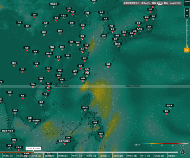Click the 南寧 city label
Image resolution: width=190 pixels, height=158 pixels.
click(41, 78)
